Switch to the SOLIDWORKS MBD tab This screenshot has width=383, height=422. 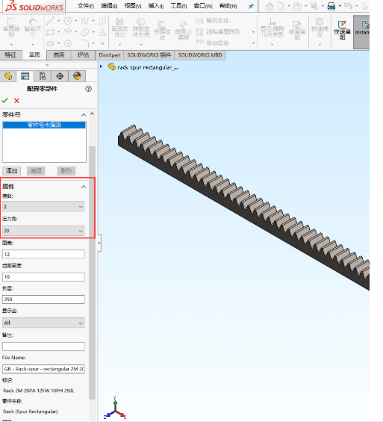tap(200, 55)
